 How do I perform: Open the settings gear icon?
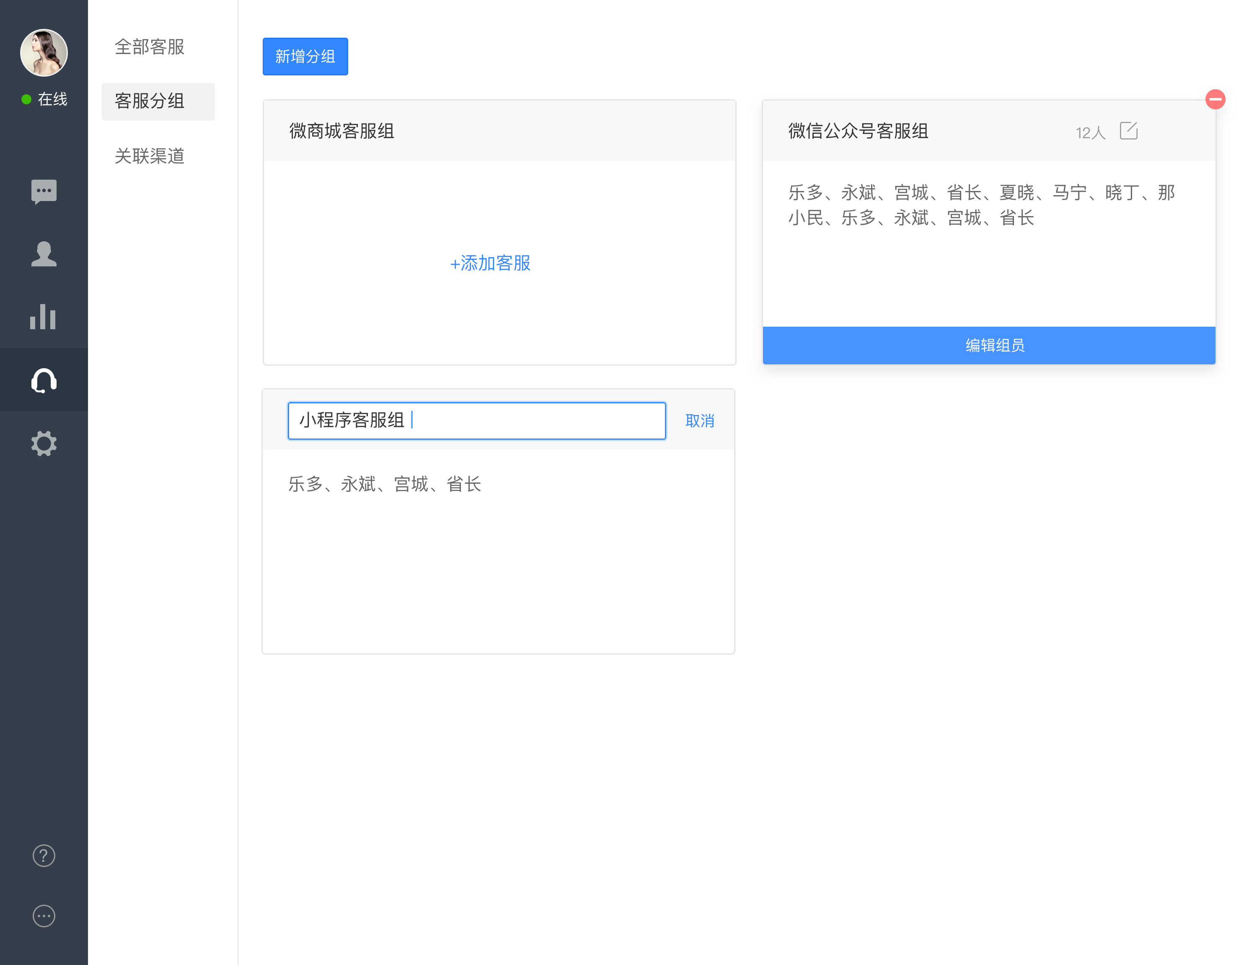(44, 444)
